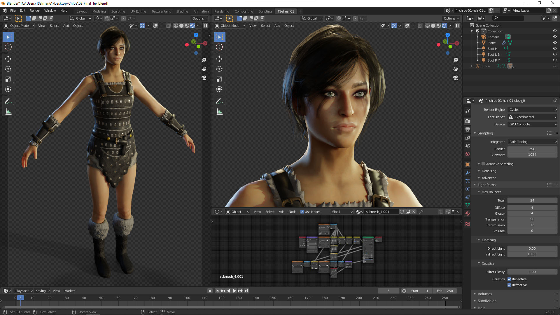Click Options button in left viewport header
Screen dimensions: 560x315
(x=200, y=18)
